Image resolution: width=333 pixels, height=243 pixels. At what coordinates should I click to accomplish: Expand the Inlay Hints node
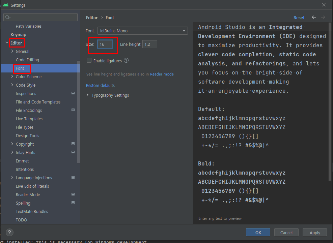point(12,152)
